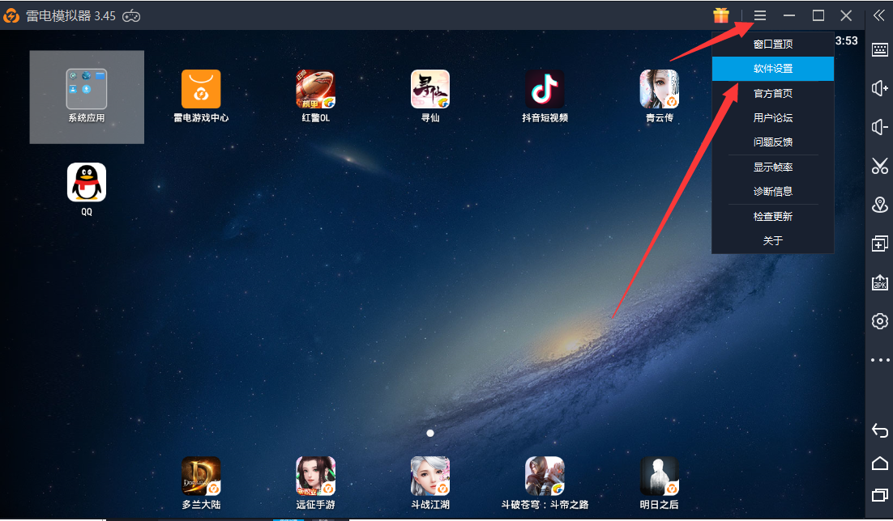
Task: Click 检查更新 to check for updates
Action: pos(772,216)
